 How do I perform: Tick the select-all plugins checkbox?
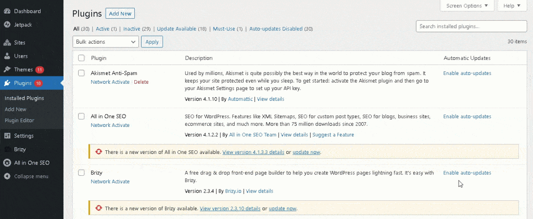81,58
